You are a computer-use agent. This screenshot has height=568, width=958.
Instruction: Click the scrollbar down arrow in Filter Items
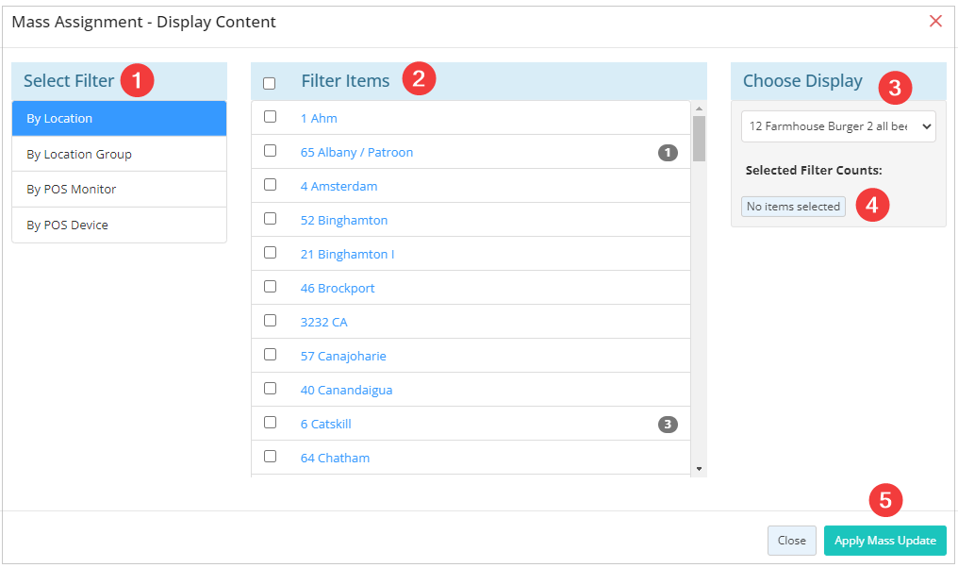(x=699, y=469)
